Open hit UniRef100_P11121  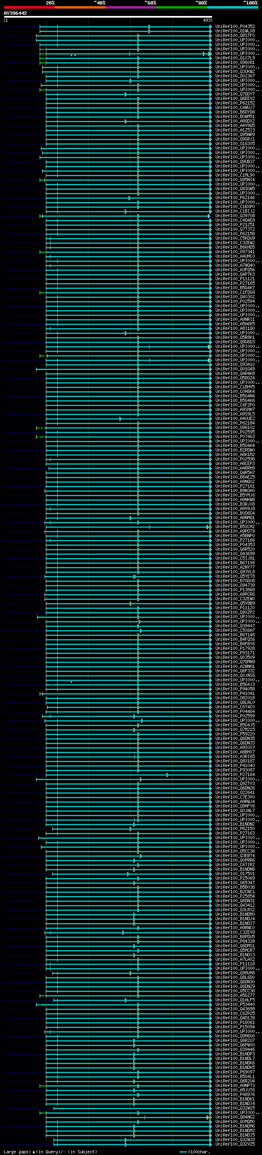point(235,279)
